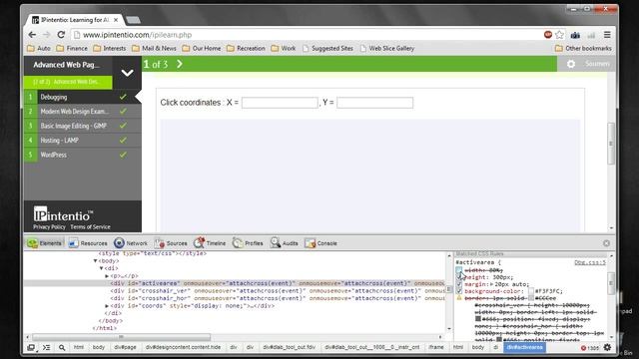Click the red error count indicator
Screen dimensions: 639x359
590,348
